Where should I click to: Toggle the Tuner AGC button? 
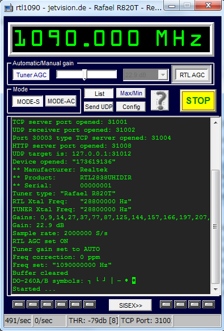(x=31, y=75)
